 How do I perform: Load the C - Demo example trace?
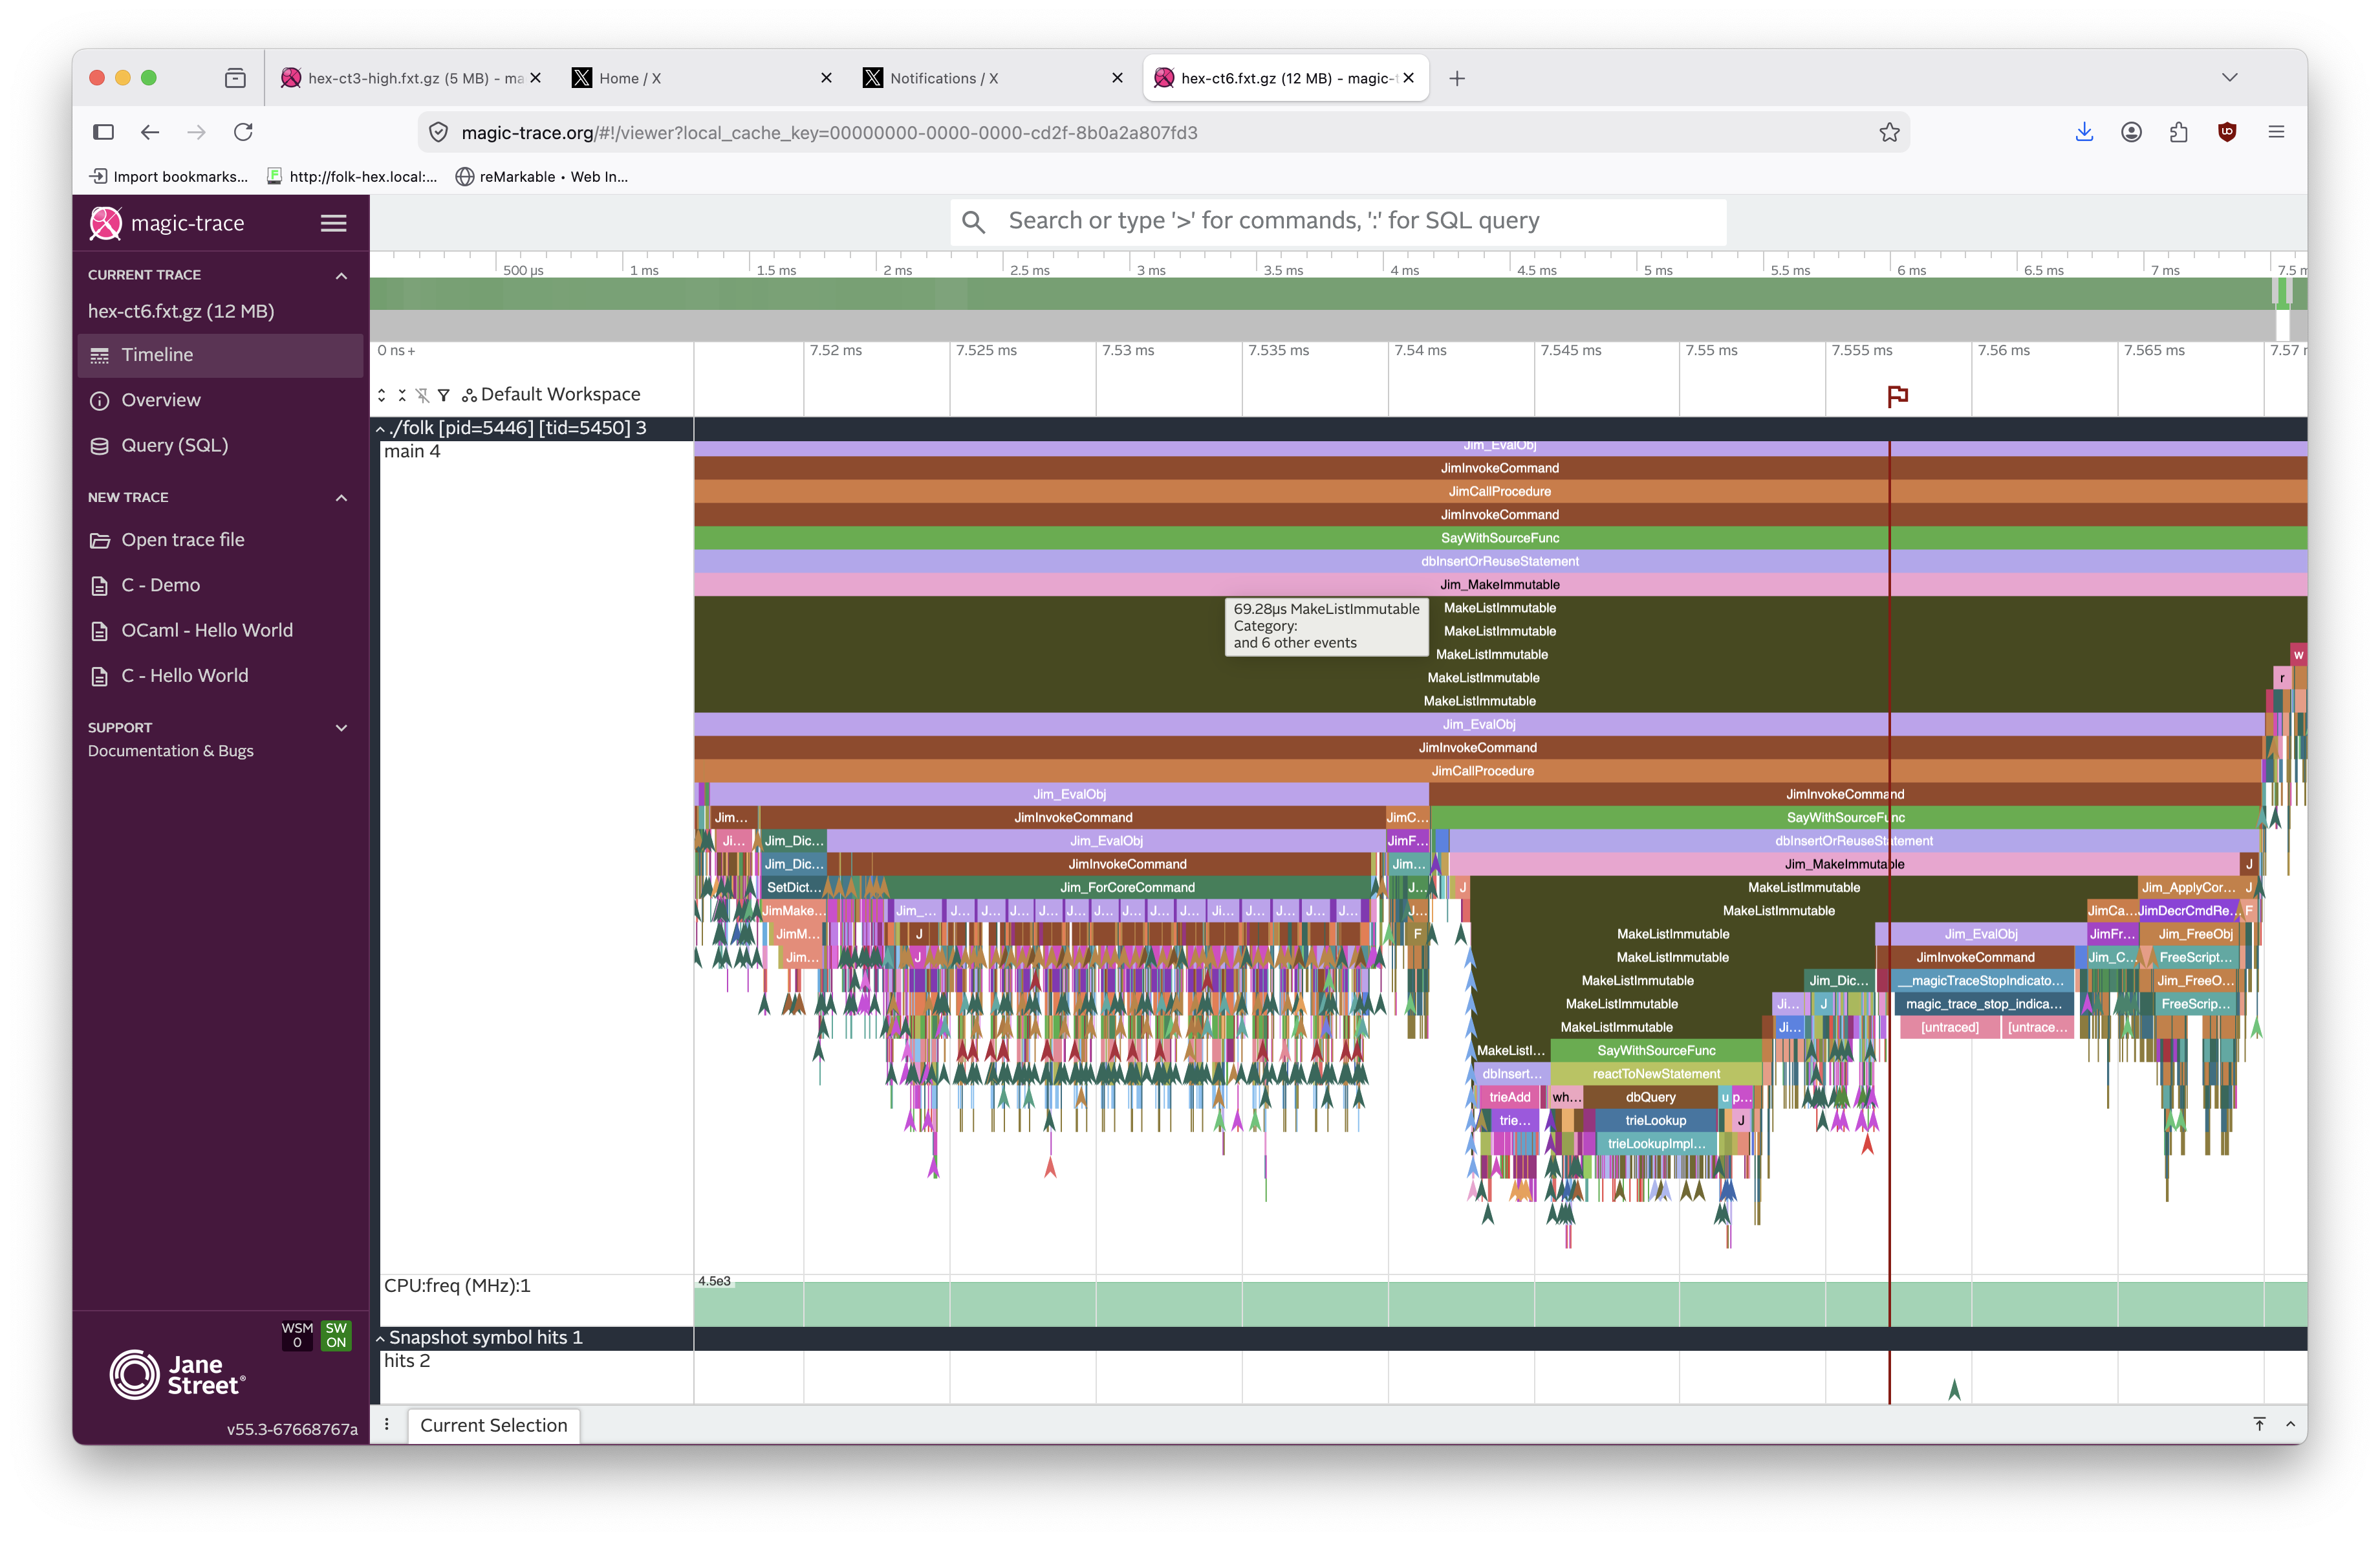click(220, 585)
